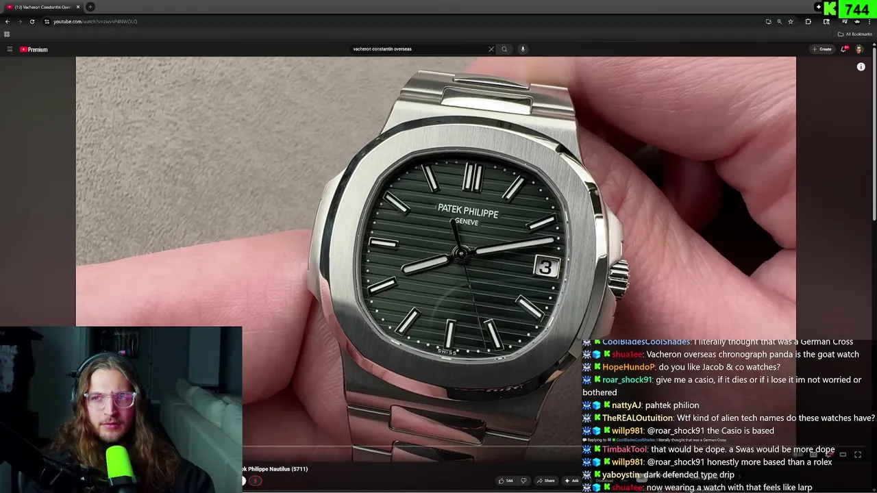This screenshot has height=493, width=877.
Task: Open a new browser tab
Action: point(90,7)
